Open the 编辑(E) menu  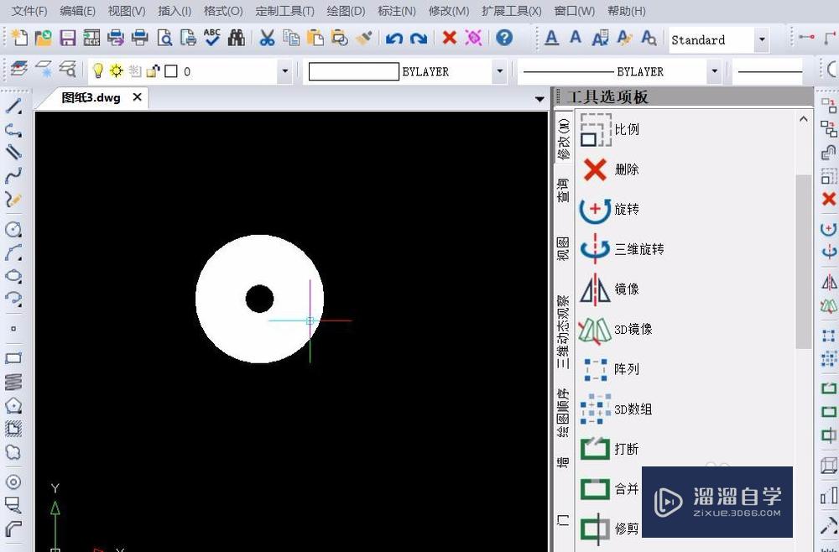point(77,11)
